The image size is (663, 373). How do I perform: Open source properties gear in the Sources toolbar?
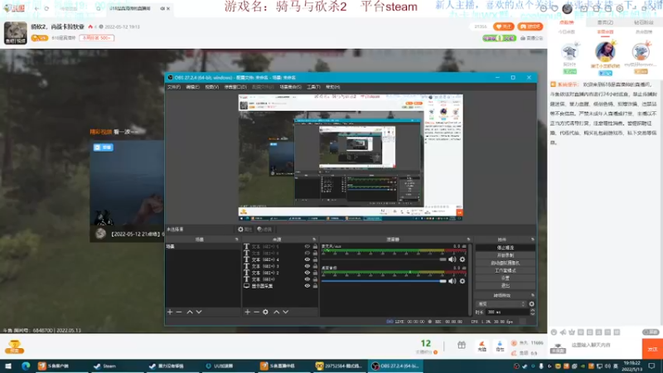point(265,312)
